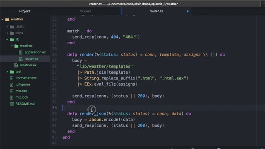Click the test folder icon
Screen dimensions: 265x149
click(12, 72)
